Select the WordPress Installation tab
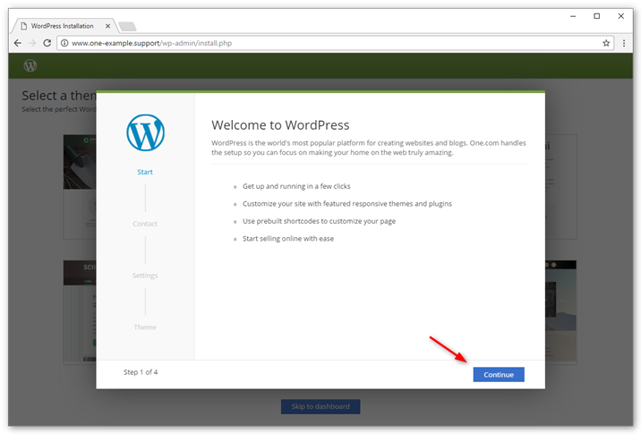This screenshot has width=641, height=434. 63,26
